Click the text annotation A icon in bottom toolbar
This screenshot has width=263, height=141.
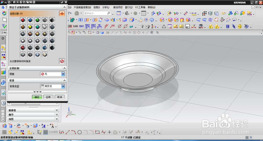(x=43, y=126)
